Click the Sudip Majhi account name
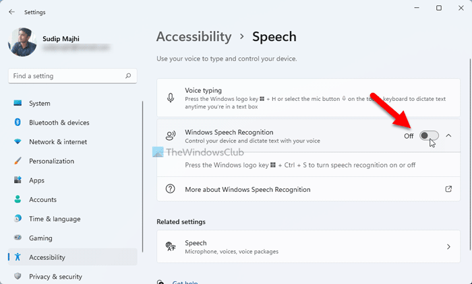This screenshot has height=284, width=472. pyautogui.click(x=61, y=39)
